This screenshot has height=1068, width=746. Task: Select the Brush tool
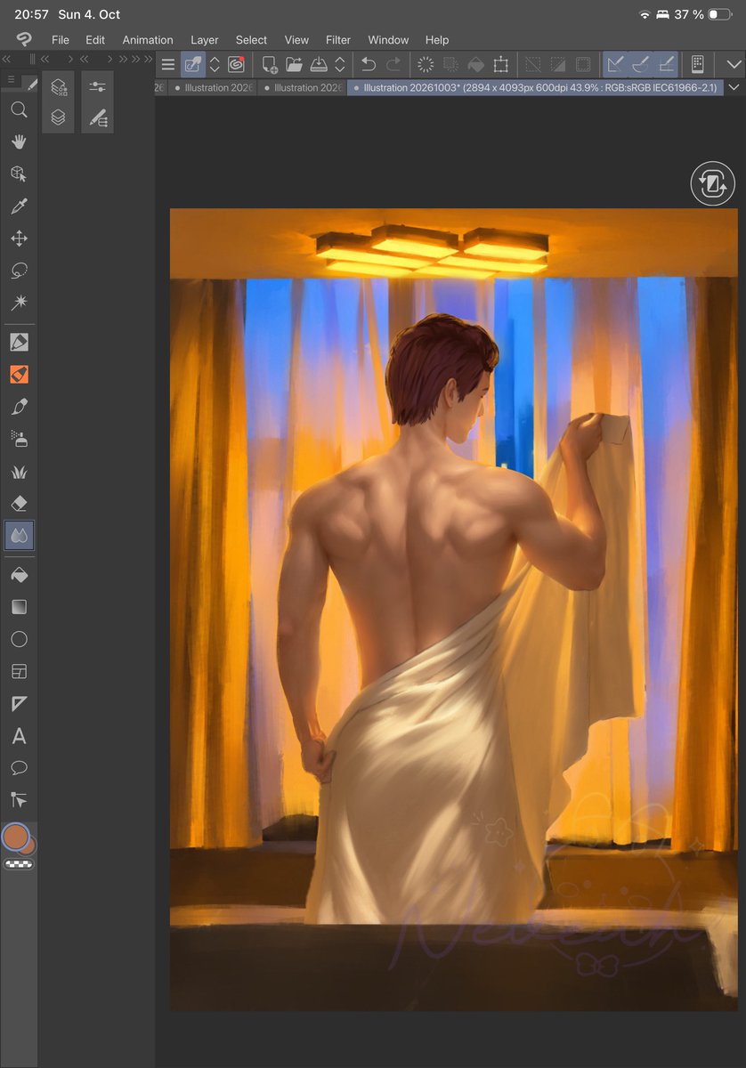click(x=19, y=407)
